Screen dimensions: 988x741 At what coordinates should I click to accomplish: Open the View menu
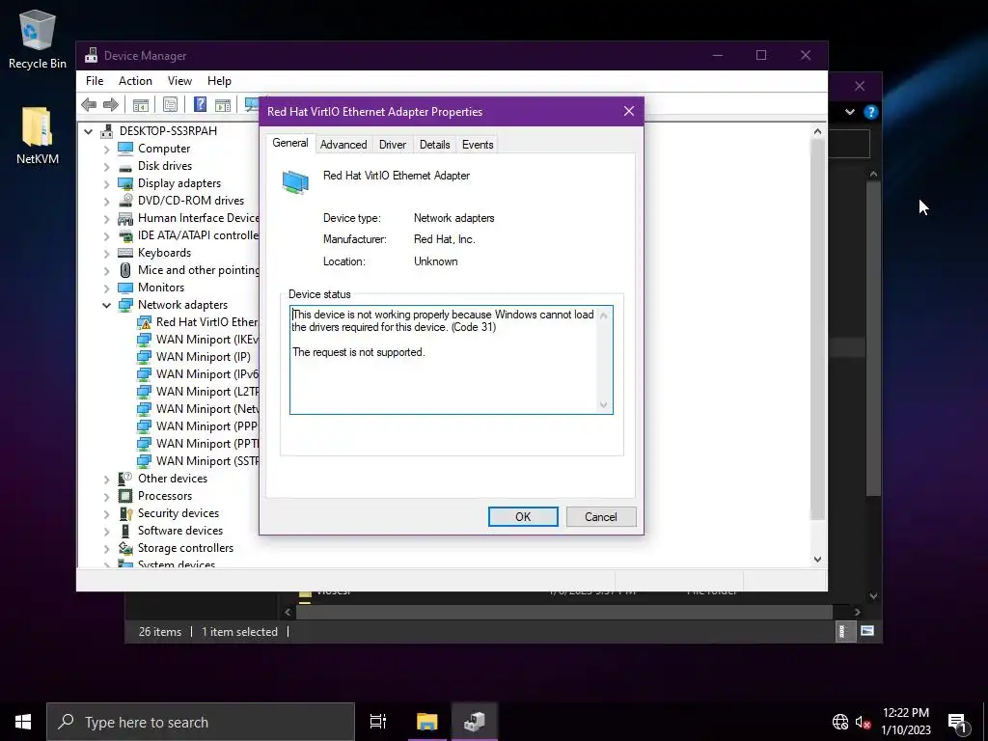[179, 81]
